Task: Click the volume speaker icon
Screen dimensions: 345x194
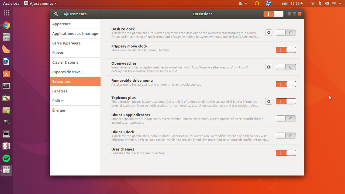Action: [327, 4]
